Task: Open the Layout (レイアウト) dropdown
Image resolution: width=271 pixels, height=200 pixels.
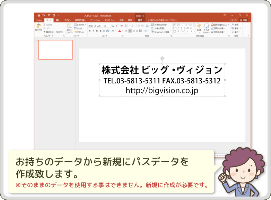Action: tap(80, 25)
